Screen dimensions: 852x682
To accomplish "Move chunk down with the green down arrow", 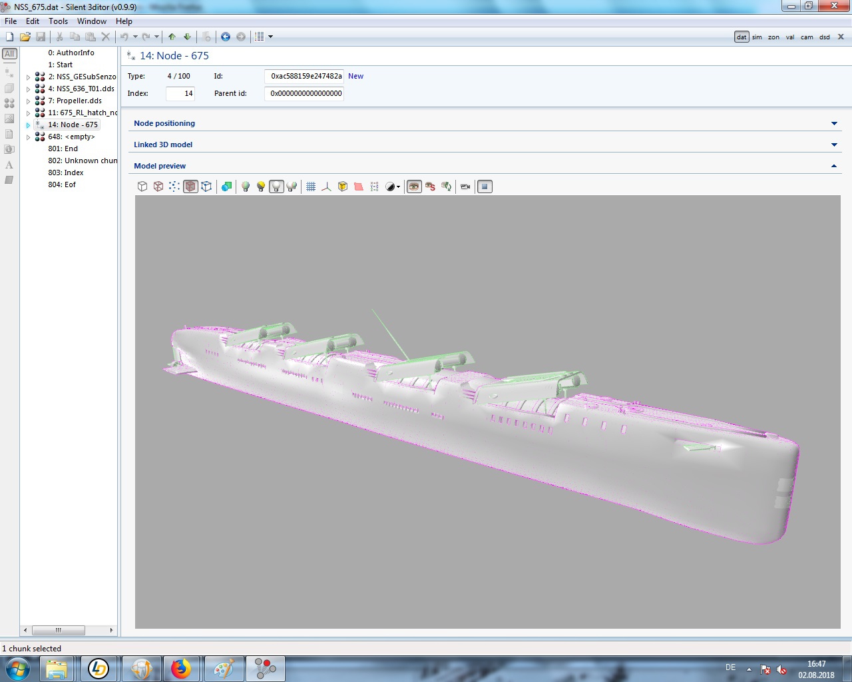I will [187, 37].
